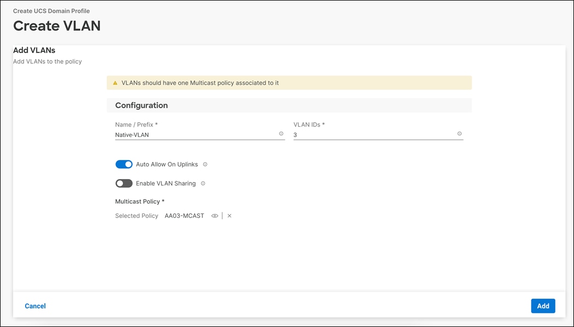Click the Create UCS Domain Profile breadcrumb
The width and height of the screenshot is (574, 327).
point(51,10)
